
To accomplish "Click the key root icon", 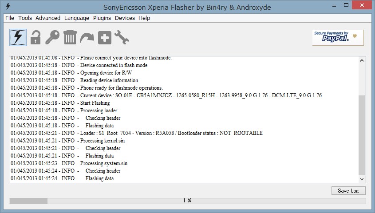I will coord(52,37).
